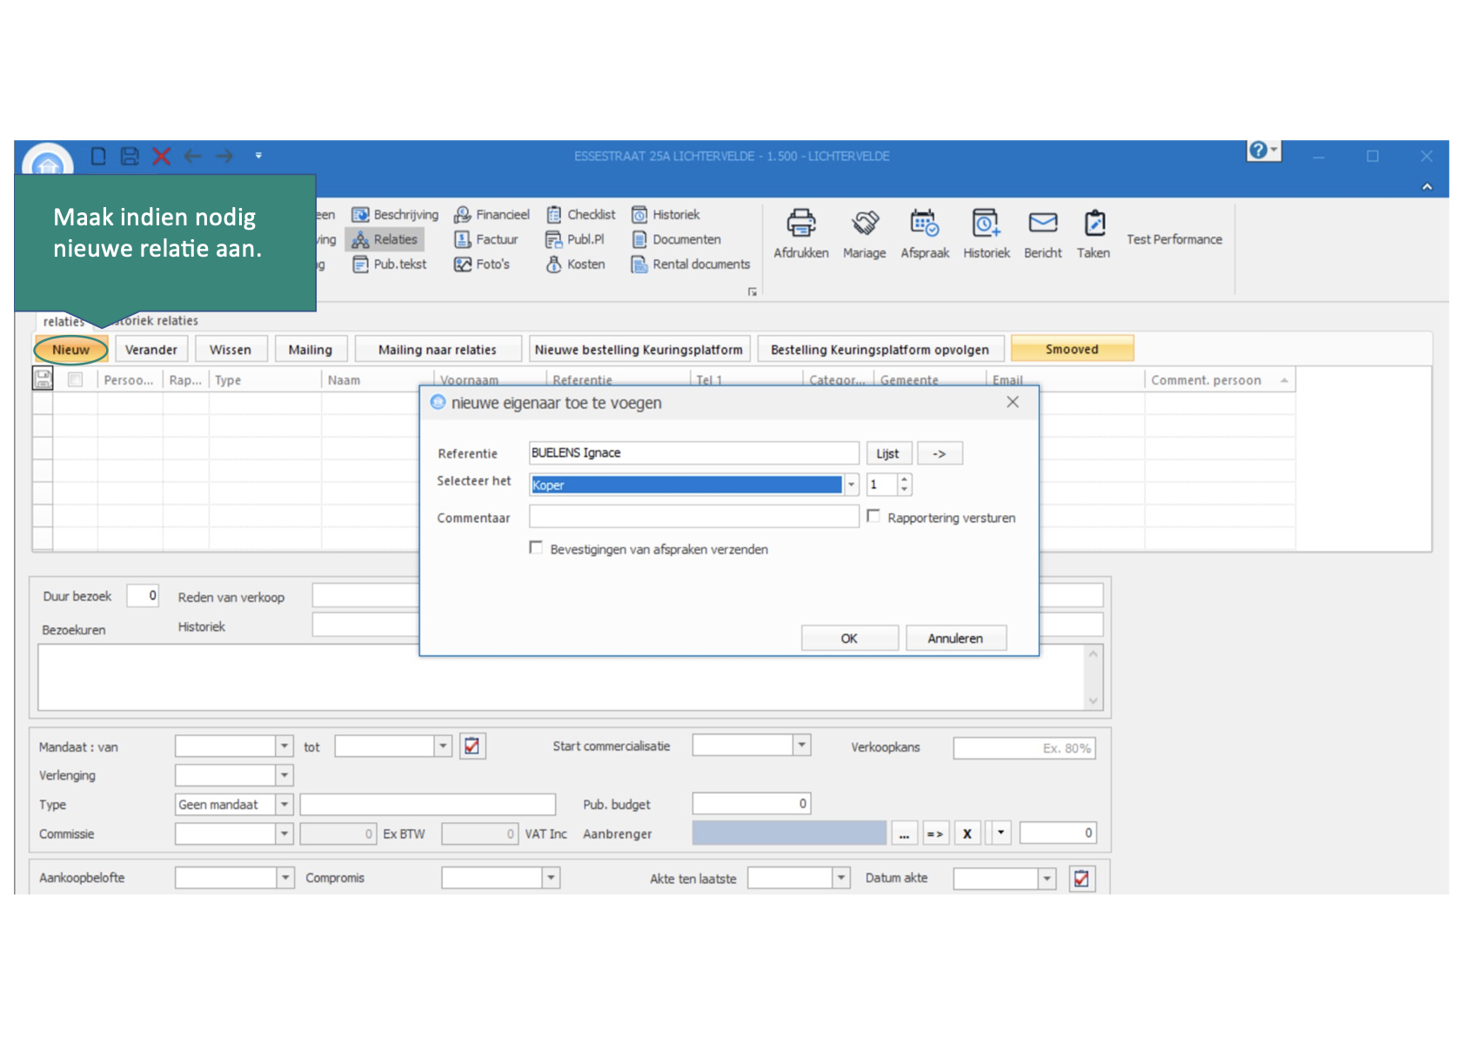Click the Verander button
Image resolution: width=1465 pixels, height=1037 pixels.
click(151, 350)
